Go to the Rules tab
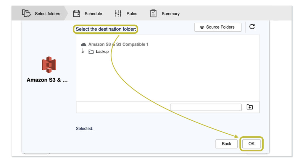This screenshot has width=303, height=162. [x=132, y=14]
